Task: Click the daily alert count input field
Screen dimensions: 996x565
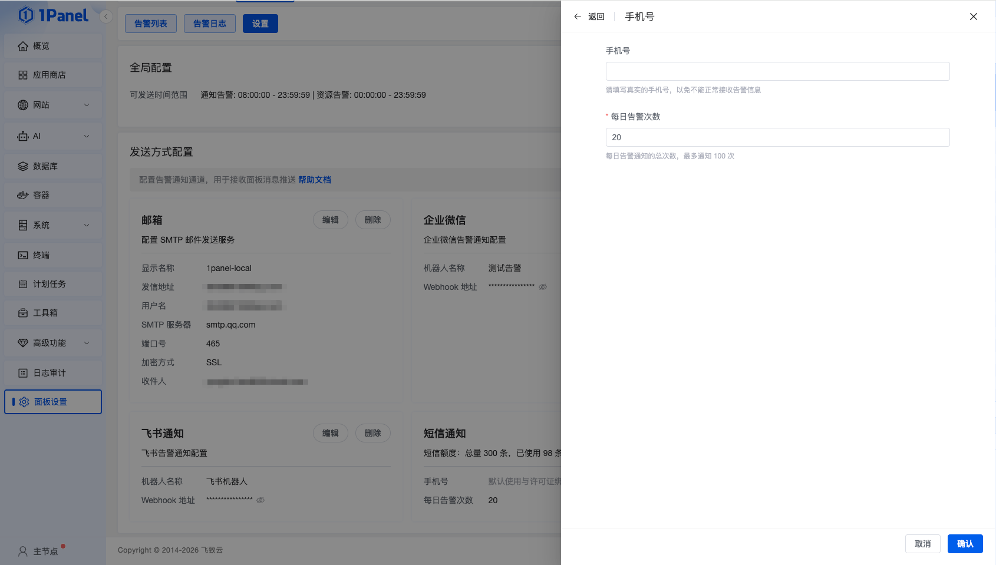Action: (x=777, y=137)
